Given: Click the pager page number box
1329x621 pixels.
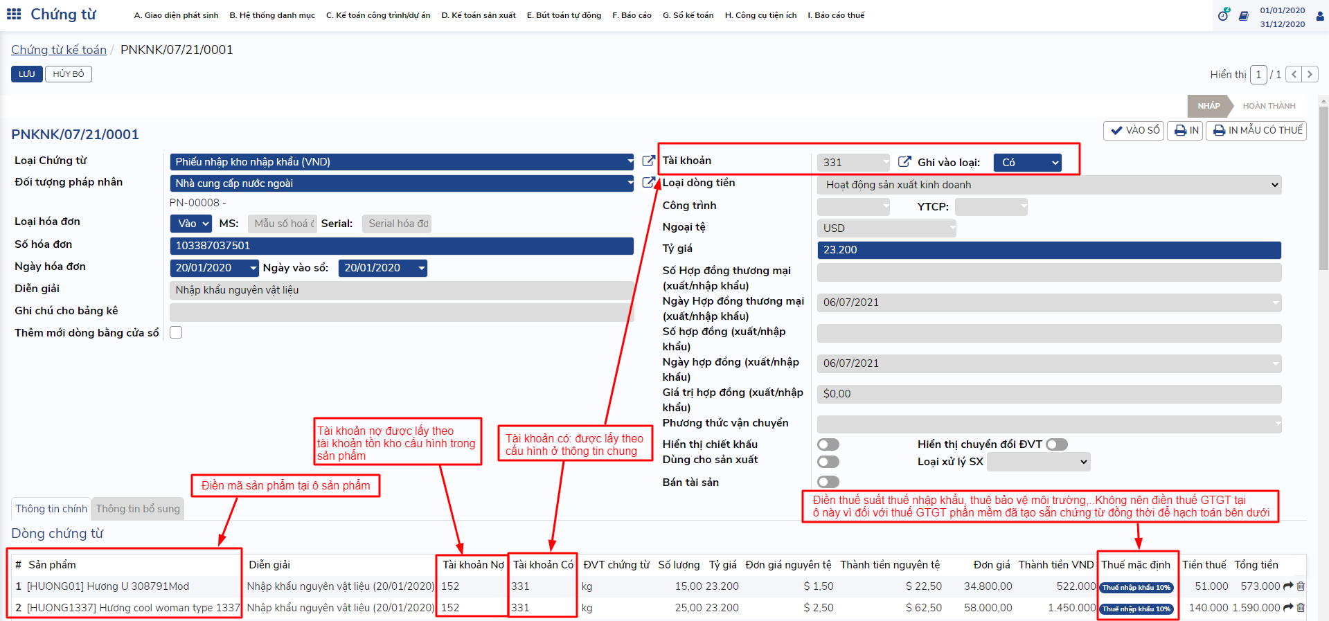Looking at the screenshot, I should click(x=1258, y=74).
